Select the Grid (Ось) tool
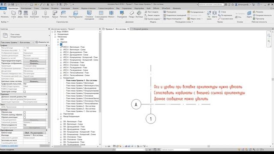The height and width of the screenshot is (154, 274). click(238, 17)
